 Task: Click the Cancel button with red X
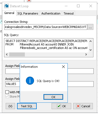pos(83,106)
